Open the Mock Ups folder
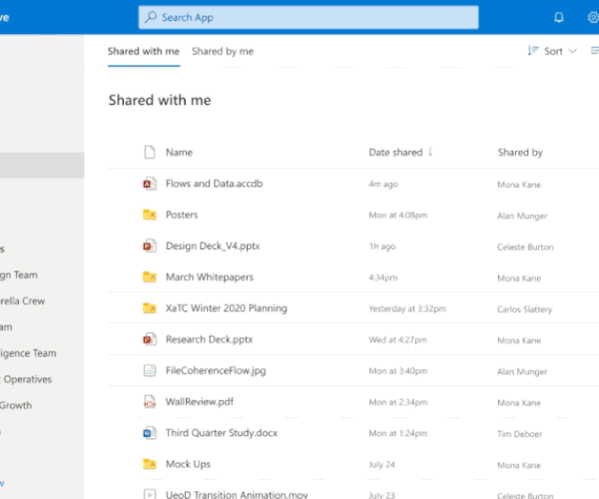Viewport: 599px width, 499px height. [x=187, y=464]
